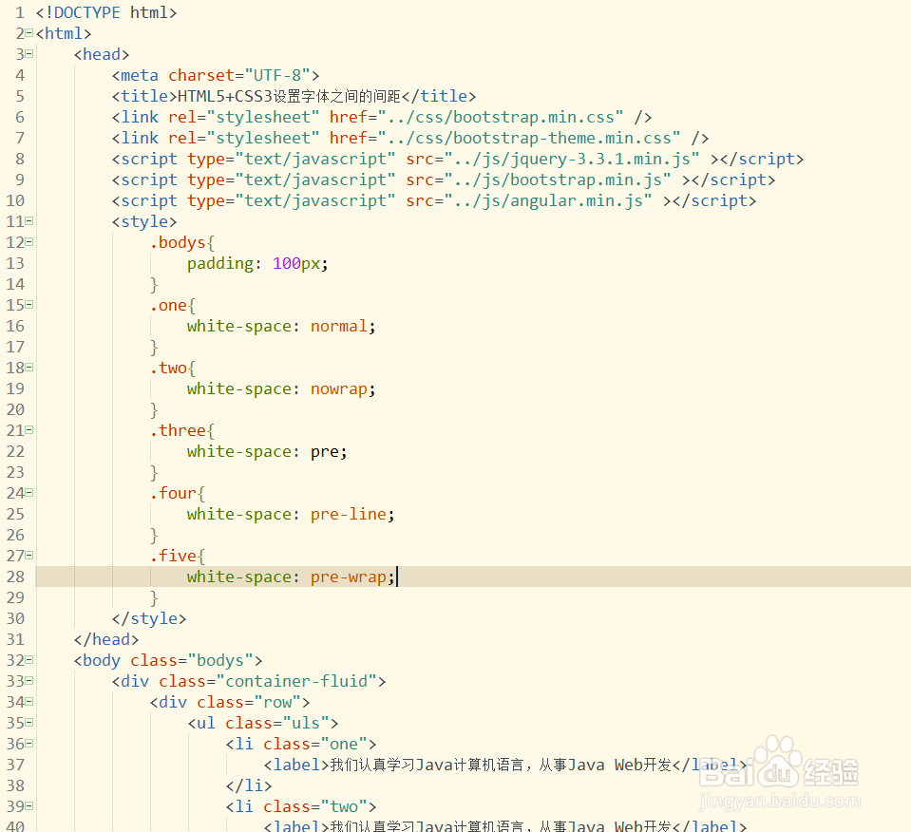Click line number 28 in the gutter
The image size is (911, 832).
[16, 577]
